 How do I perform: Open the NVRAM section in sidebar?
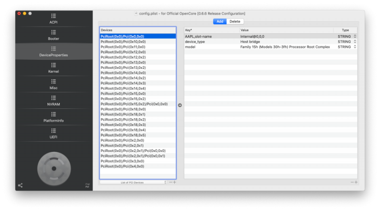point(54,101)
